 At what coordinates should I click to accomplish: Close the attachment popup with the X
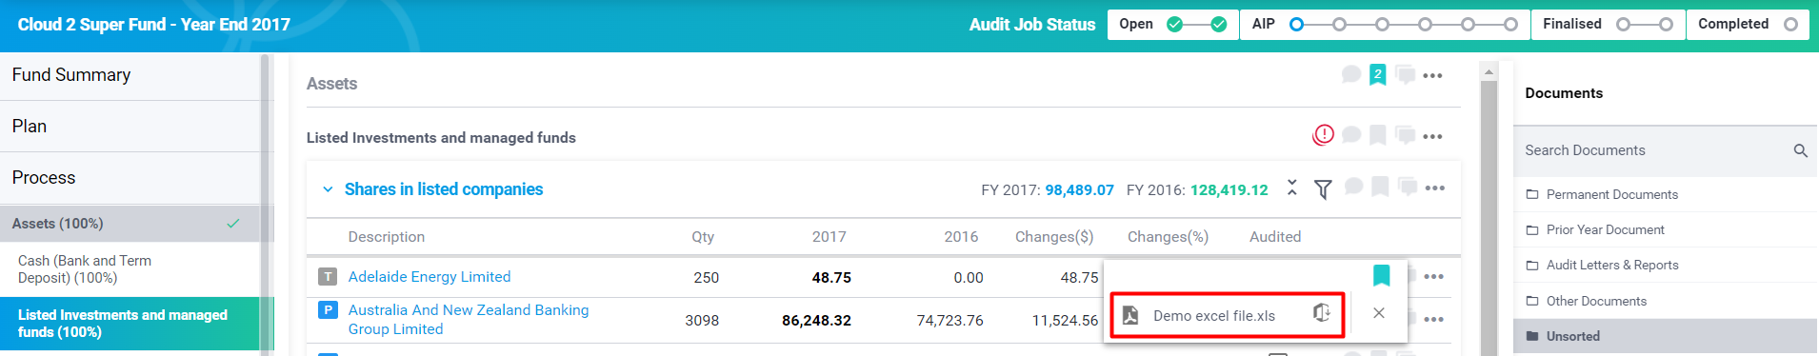pyautogui.click(x=1378, y=313)
